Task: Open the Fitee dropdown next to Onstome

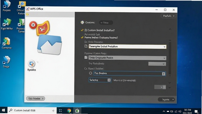Action: click(x=106, y=23)
